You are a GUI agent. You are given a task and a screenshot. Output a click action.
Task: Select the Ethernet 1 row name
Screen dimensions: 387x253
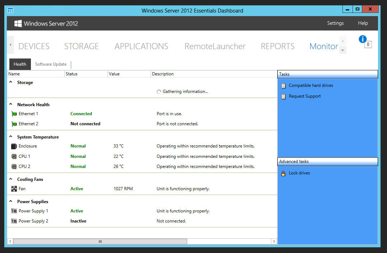[28, 114]
